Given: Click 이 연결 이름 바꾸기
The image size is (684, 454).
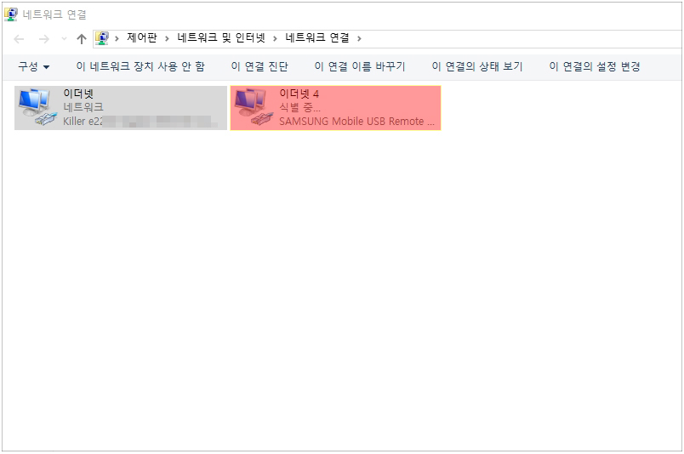Looking at the screenshot, I should point(360,66).
